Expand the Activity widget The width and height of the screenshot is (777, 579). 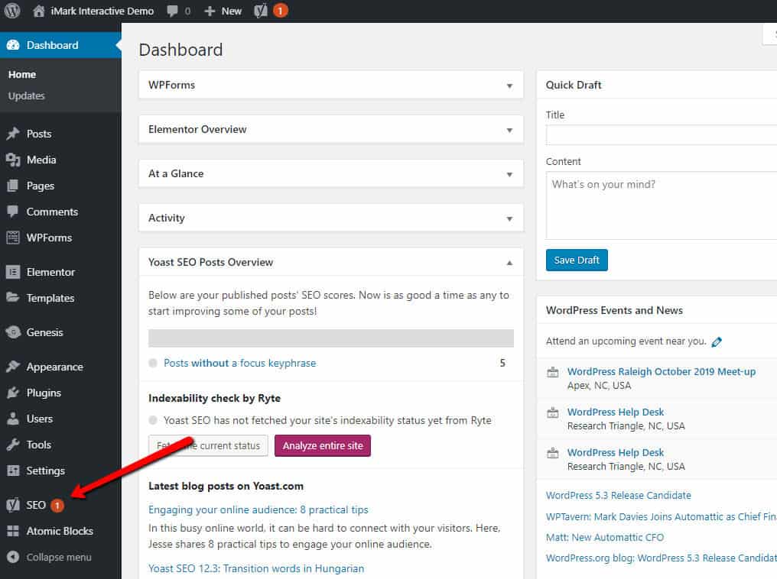click(509, 218)
